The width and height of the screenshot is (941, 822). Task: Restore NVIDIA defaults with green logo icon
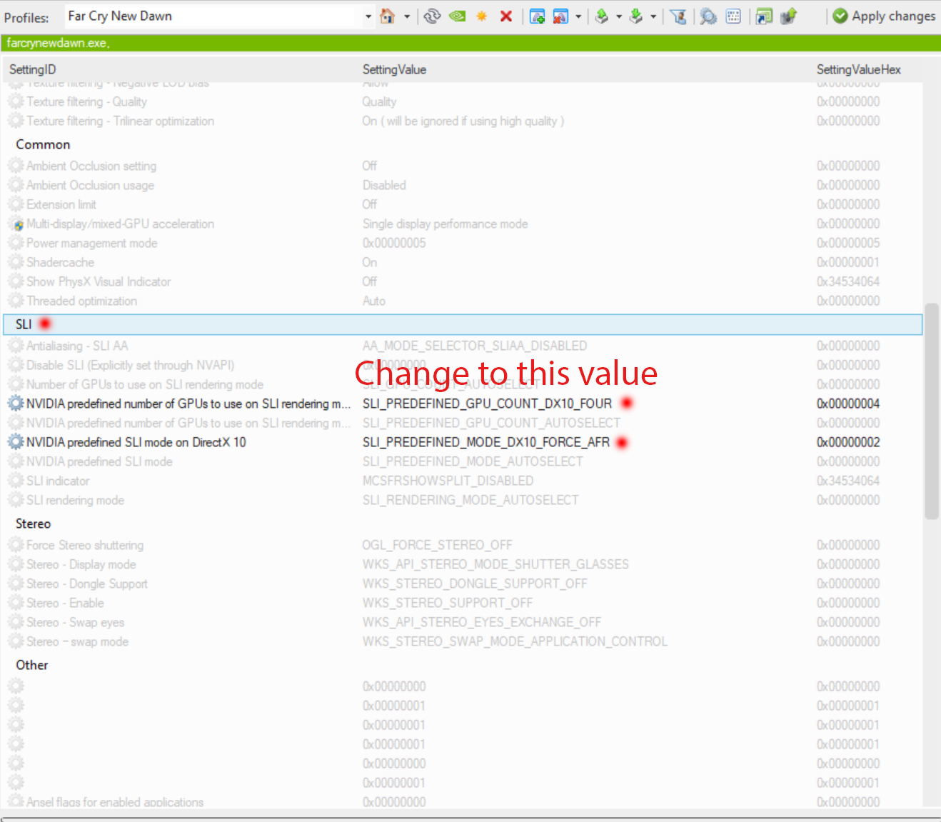click(458, 16)
